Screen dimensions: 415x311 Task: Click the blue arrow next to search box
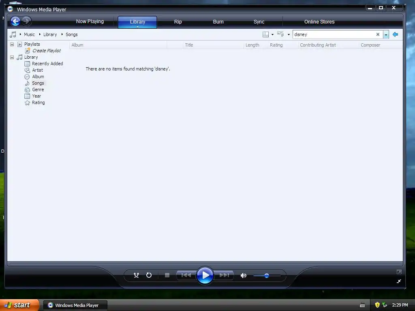[396, 34]
